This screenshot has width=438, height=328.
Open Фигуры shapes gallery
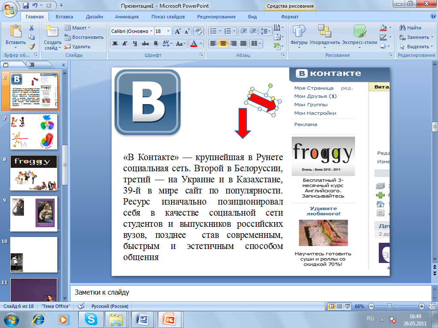click(x=299, y=36)
